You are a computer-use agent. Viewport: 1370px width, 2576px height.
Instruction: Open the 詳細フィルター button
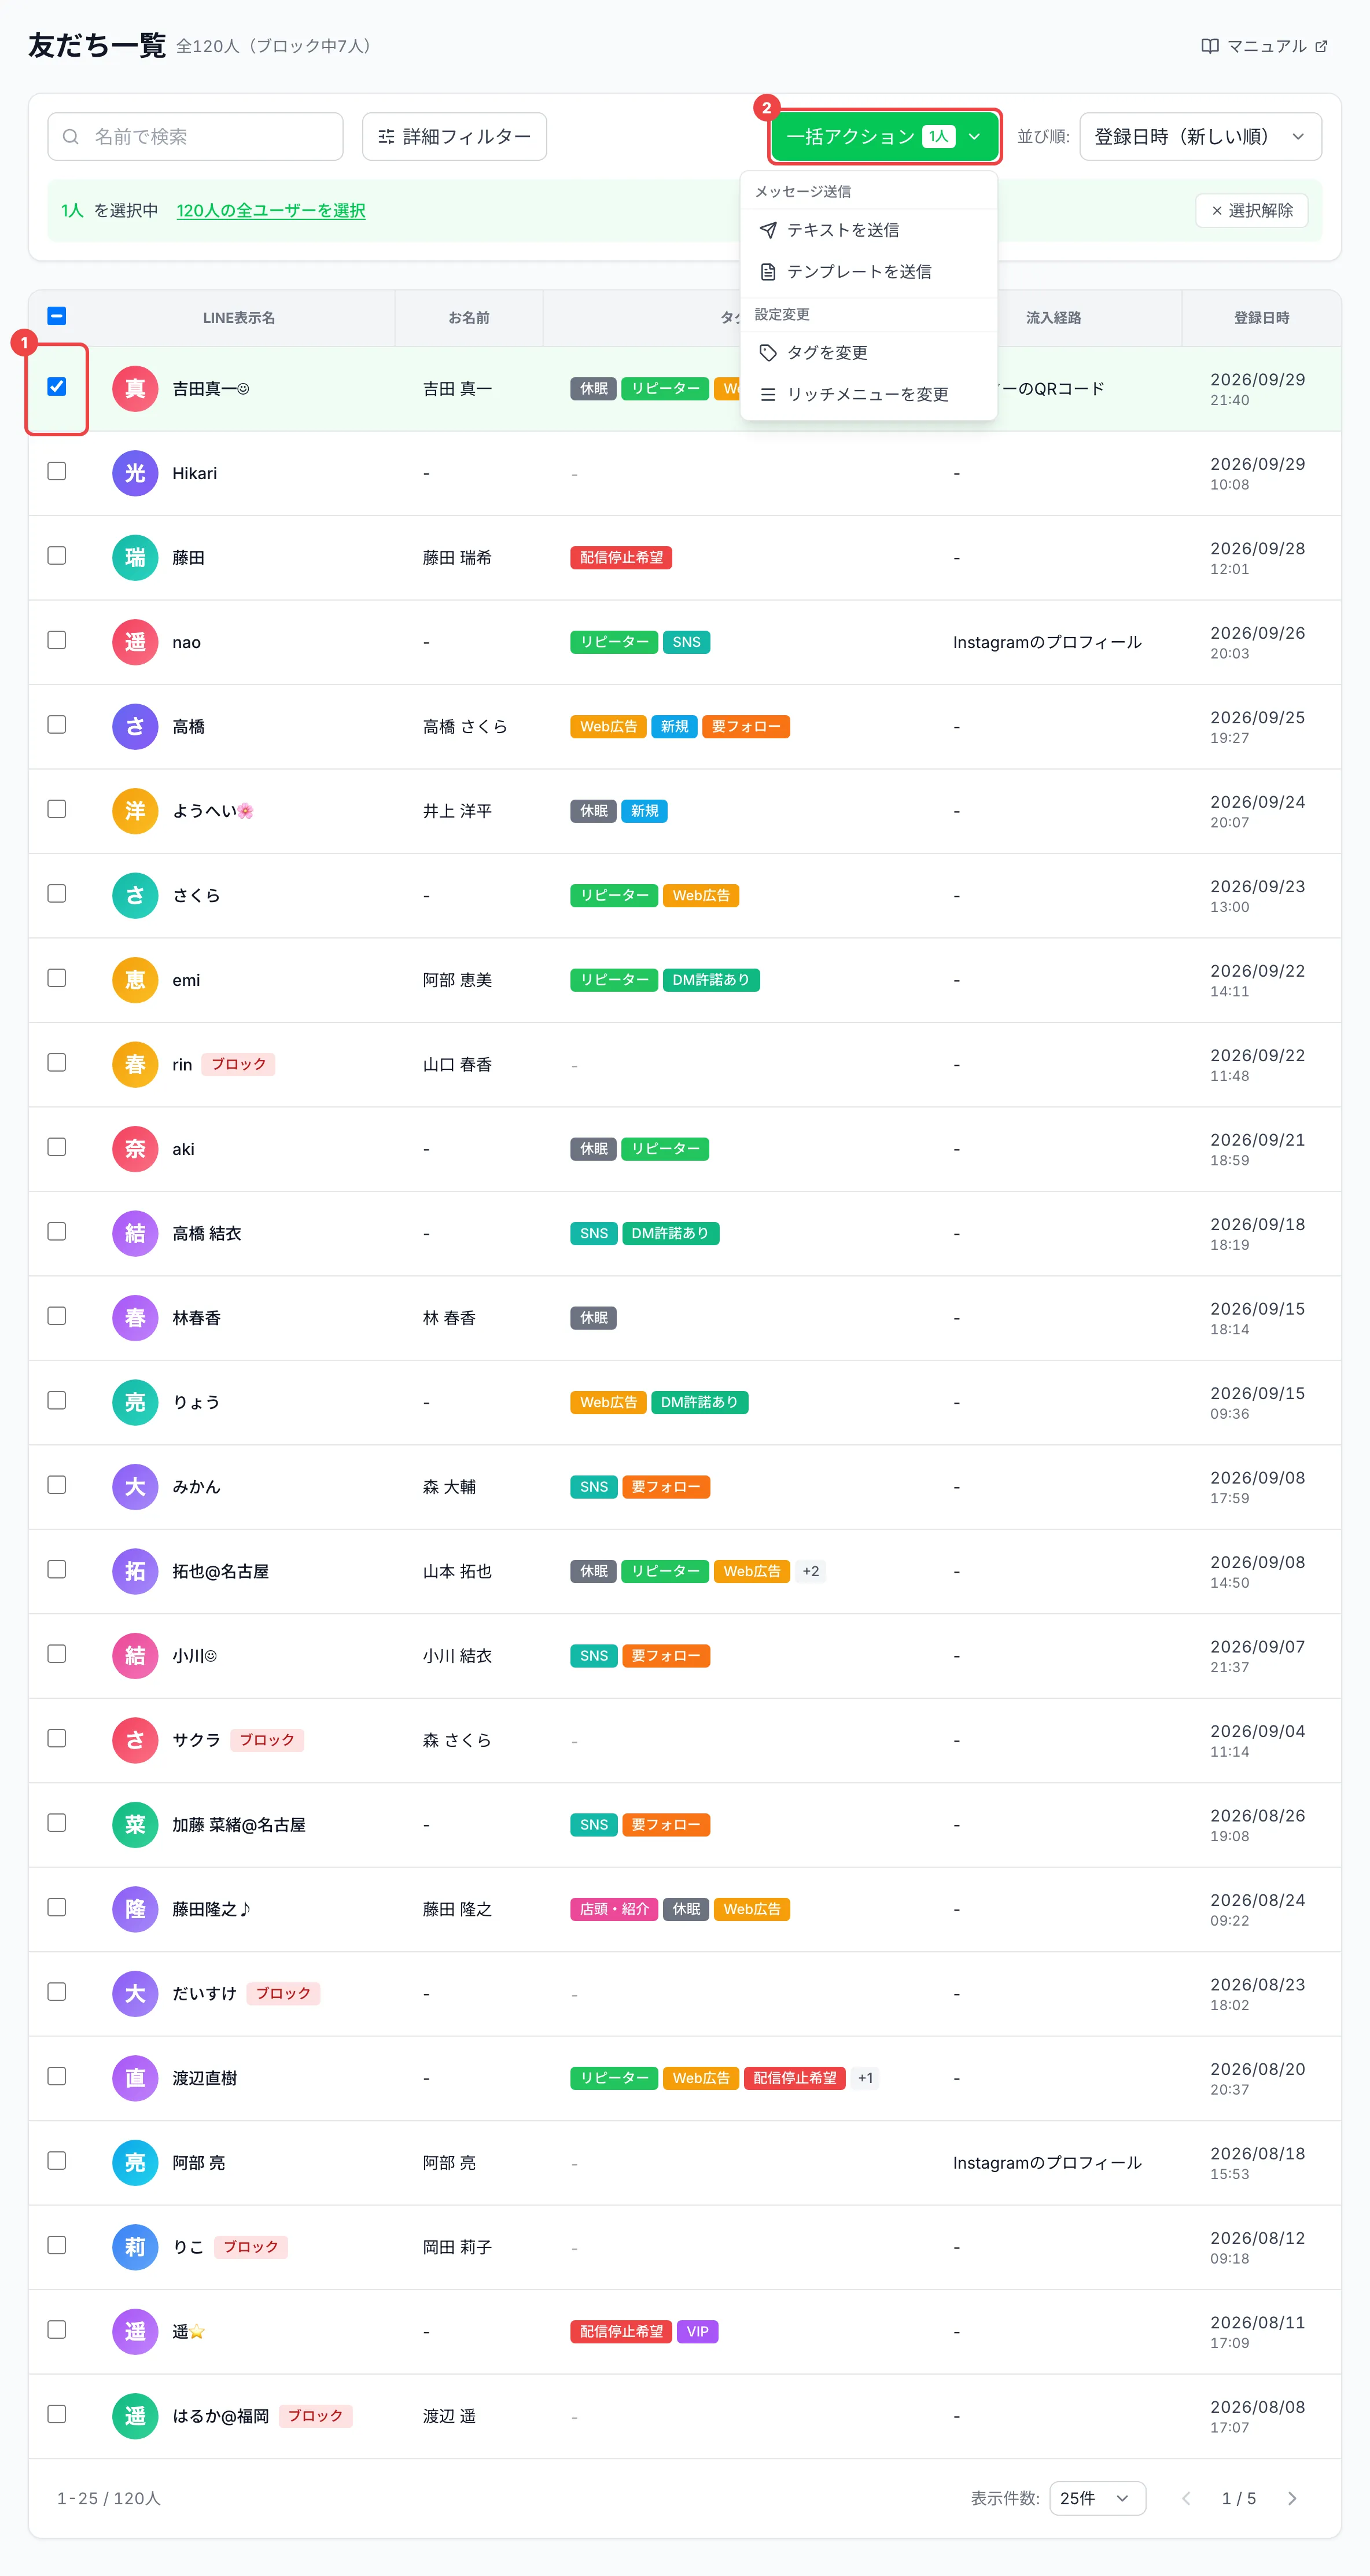[x=454, y=136]
